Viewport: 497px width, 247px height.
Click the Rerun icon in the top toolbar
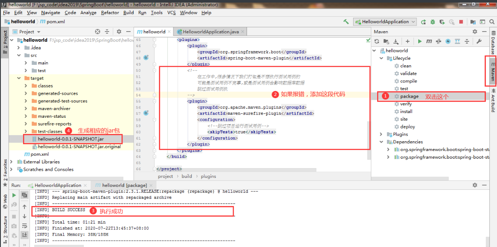point(423,22)
